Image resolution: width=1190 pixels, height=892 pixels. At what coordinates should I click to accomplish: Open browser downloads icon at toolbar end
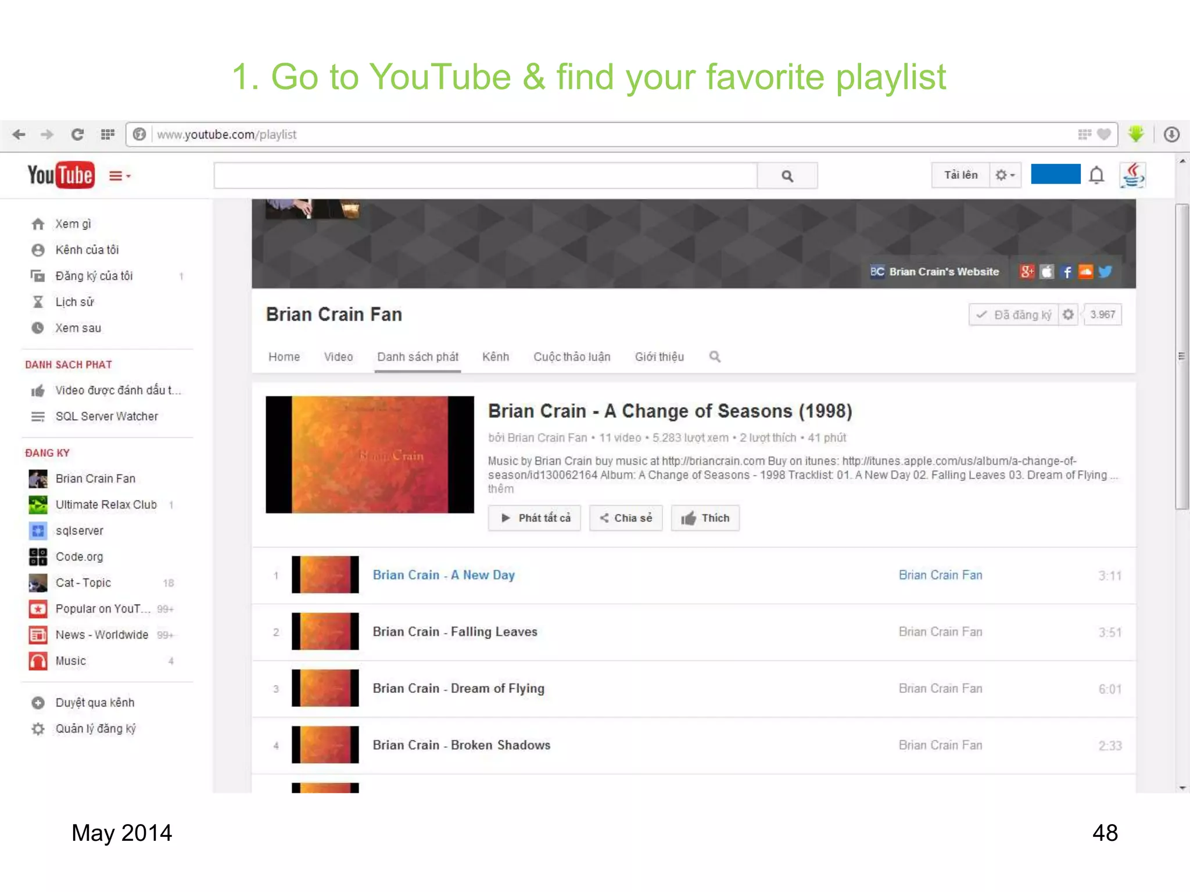click(x=1171, y=135)
